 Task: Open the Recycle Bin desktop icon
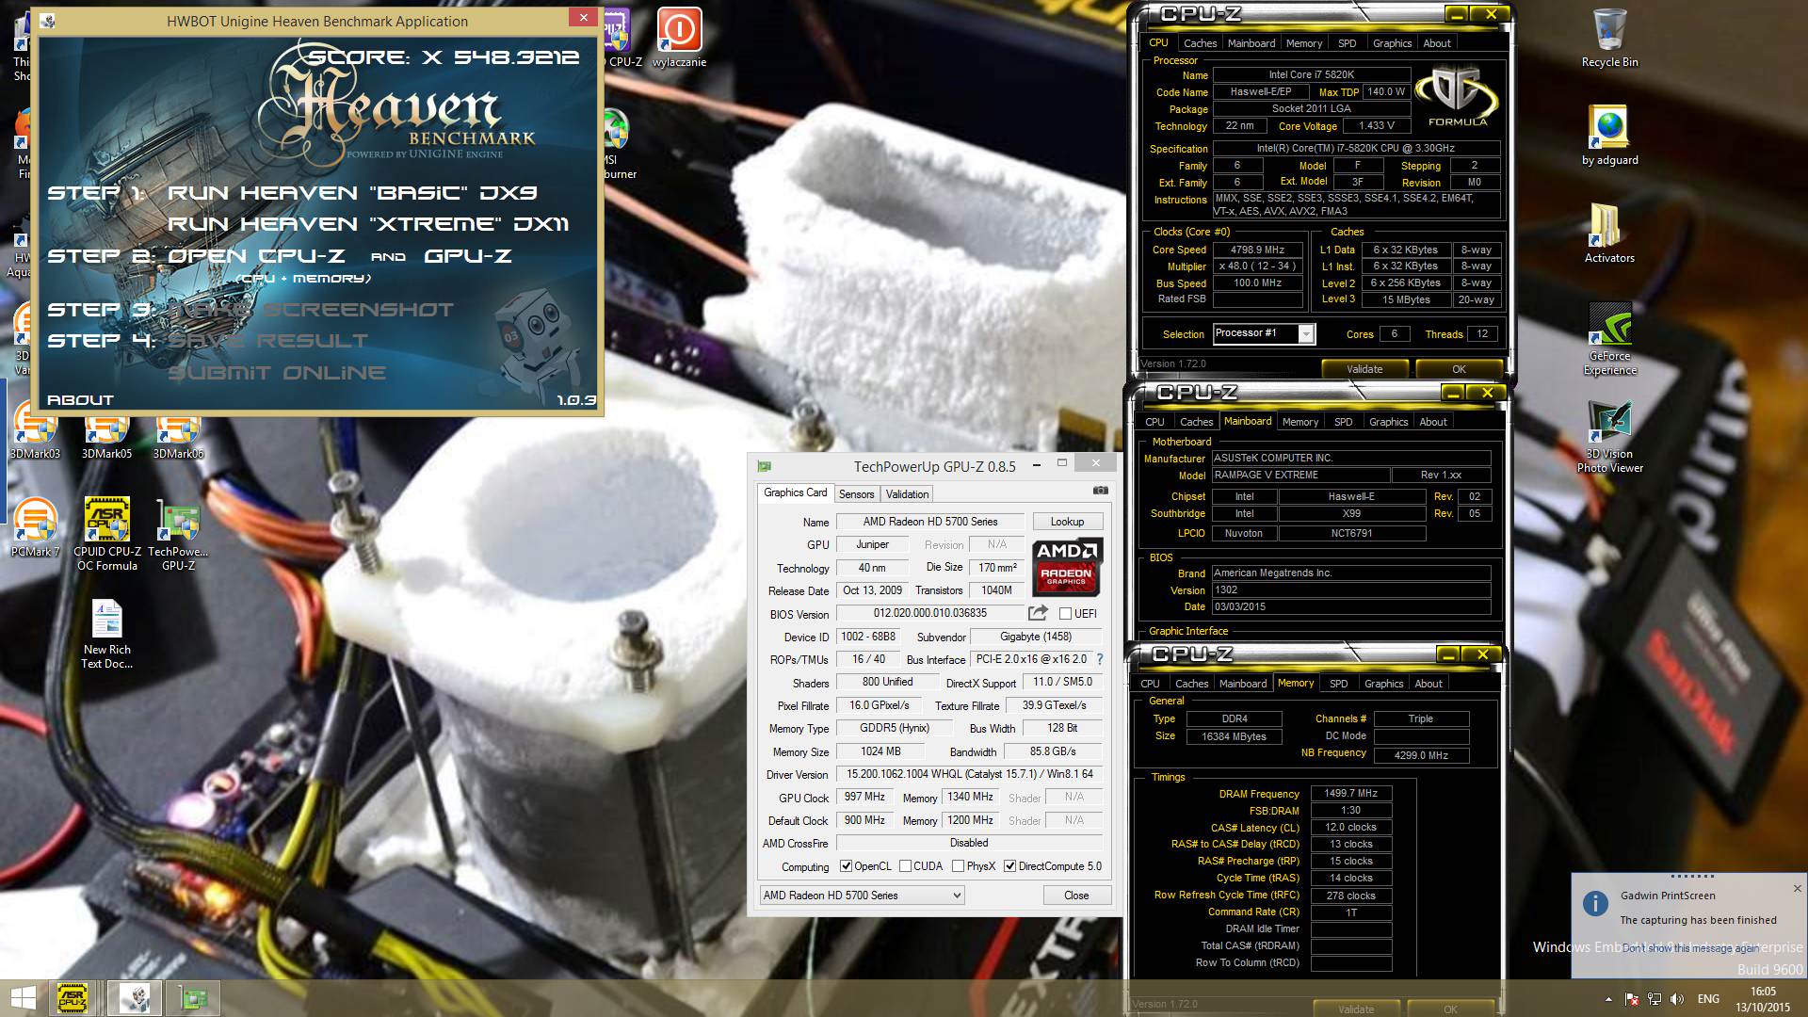point(1609,38)
